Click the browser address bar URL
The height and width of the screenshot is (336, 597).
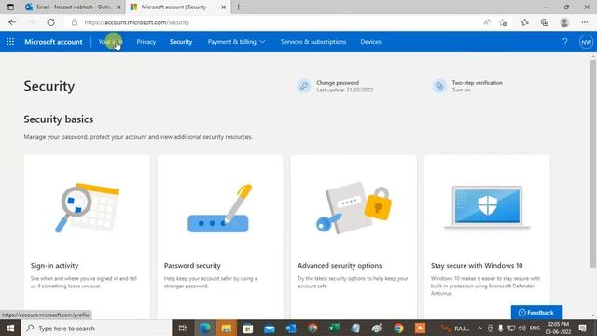point(137,22)
